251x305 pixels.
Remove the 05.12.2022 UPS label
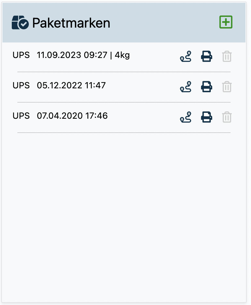tap(227, 87)
